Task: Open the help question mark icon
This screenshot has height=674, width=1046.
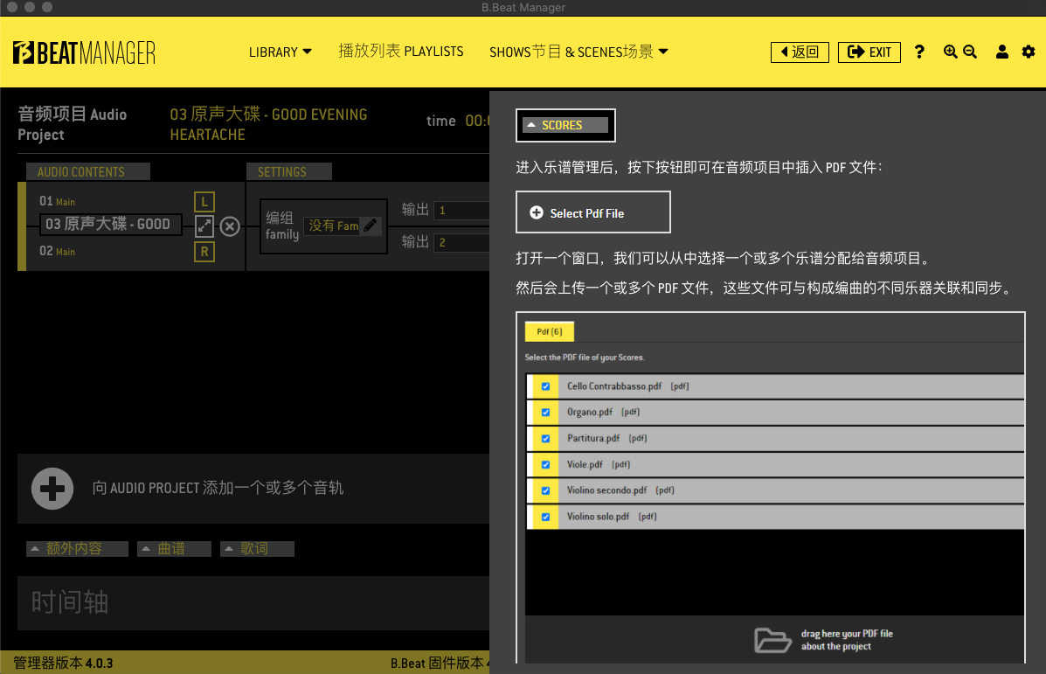Action: 919,52
